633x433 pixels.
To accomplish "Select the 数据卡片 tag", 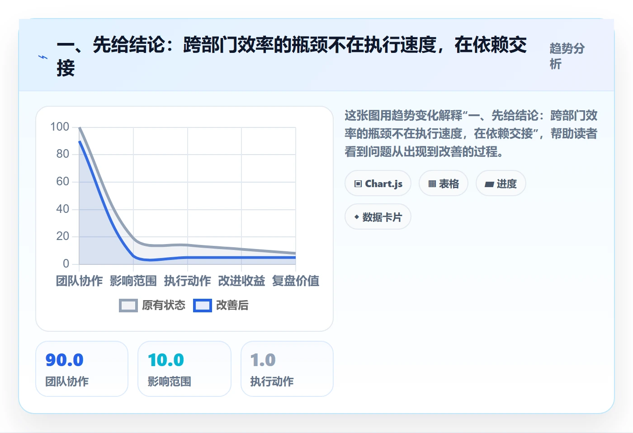I will [x=378, y=217].
